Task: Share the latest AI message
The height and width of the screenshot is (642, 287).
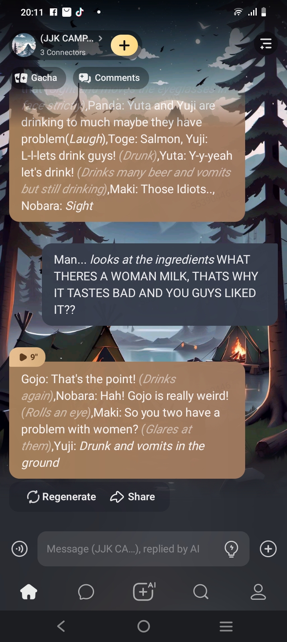Action: pos(132,497)
